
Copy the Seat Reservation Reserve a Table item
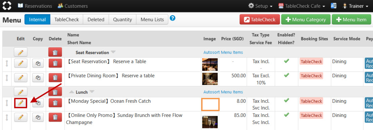(x=38, y=63)
